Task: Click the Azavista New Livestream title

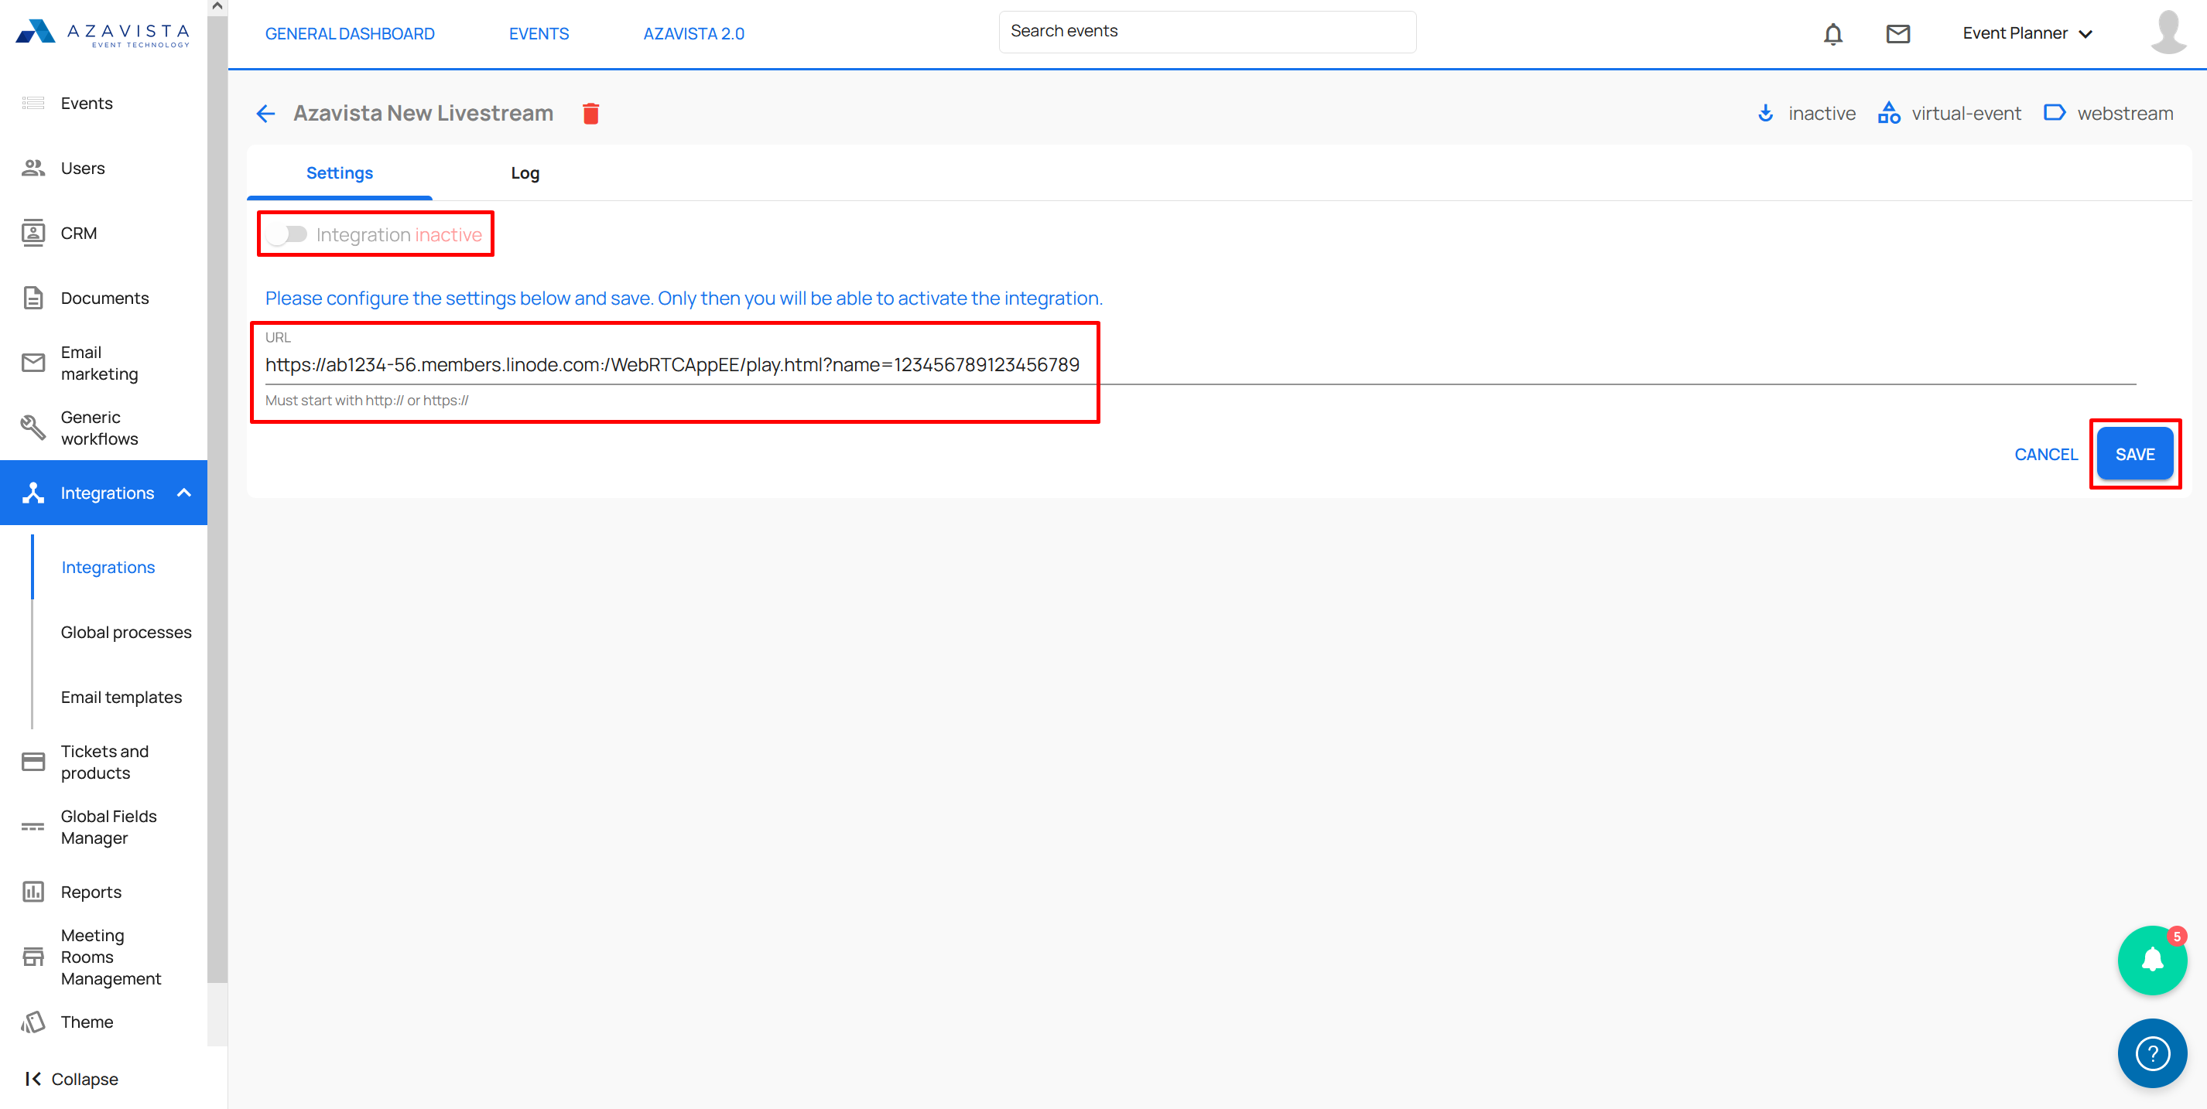Action: point(423,113)
